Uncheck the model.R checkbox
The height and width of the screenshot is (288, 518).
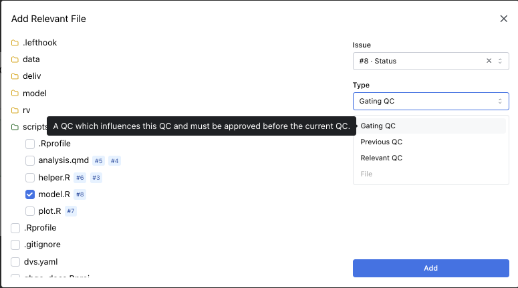tap(30, 194)
